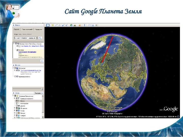Click the View in Google Maps icon
183x137 pixels.
(x=96, y=25)
